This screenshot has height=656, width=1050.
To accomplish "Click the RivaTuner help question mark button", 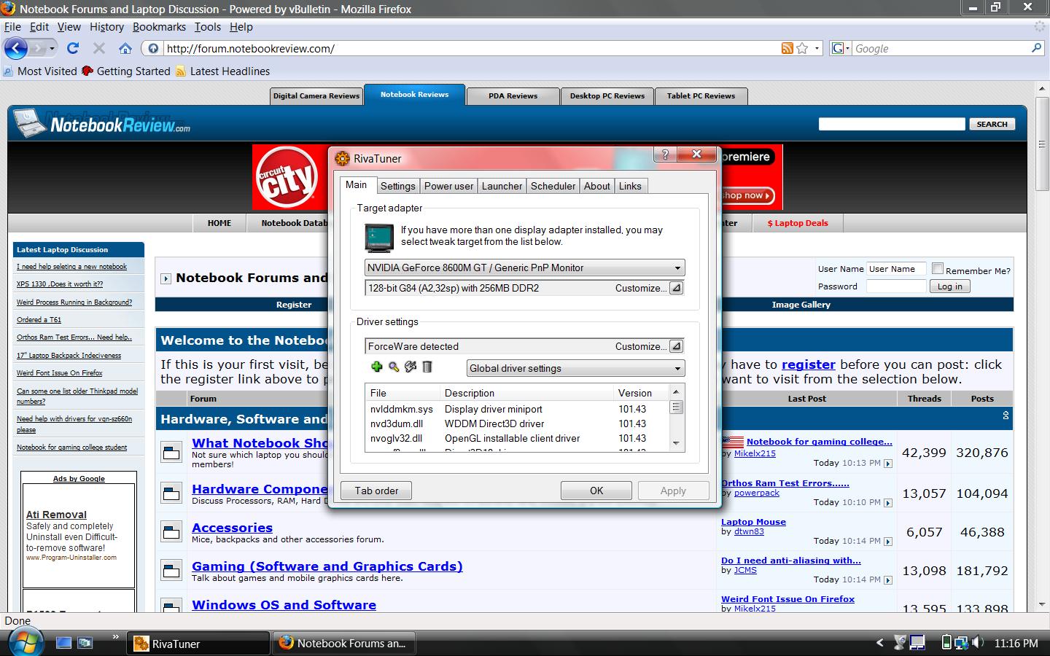I will point(664,154).
